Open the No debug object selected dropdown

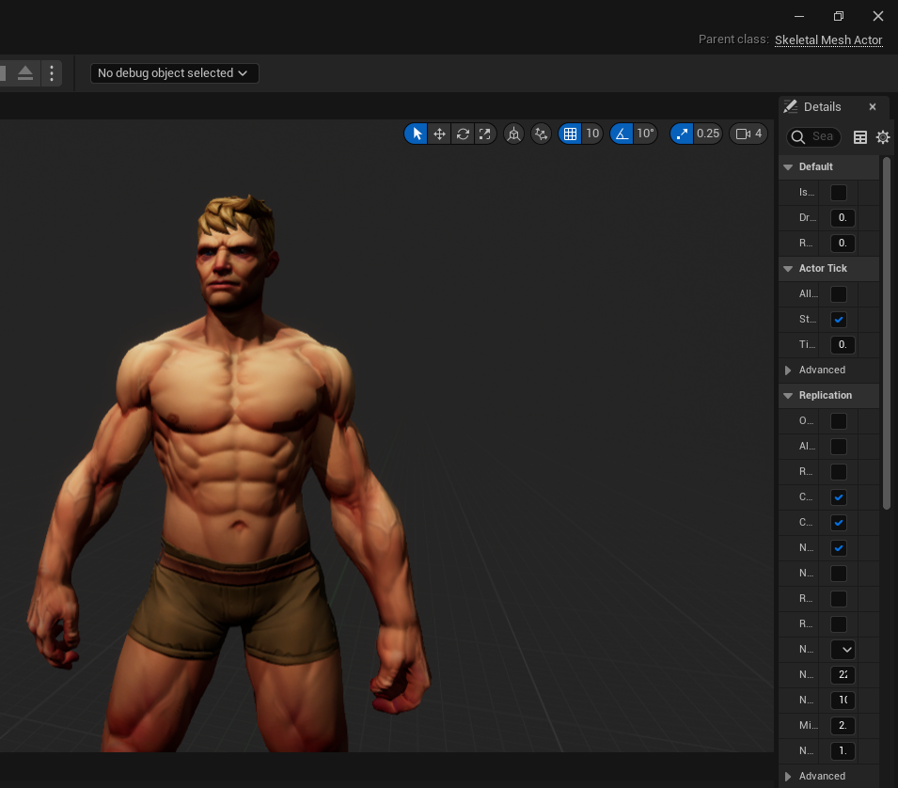click(x=174, y=73)
